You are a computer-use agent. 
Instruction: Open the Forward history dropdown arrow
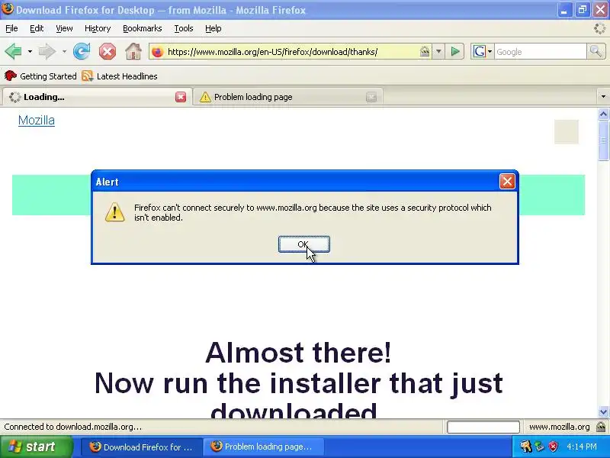pyautogui.click(x=64, y=51)
